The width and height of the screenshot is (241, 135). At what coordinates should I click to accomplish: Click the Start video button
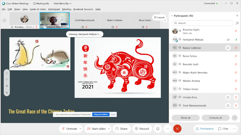96,129
